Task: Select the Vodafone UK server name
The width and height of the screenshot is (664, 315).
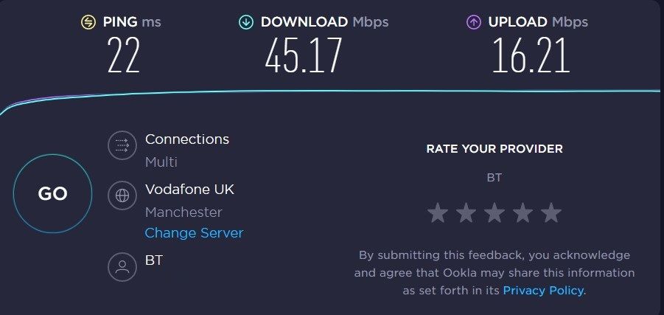Action: click(x=189, y=190)
